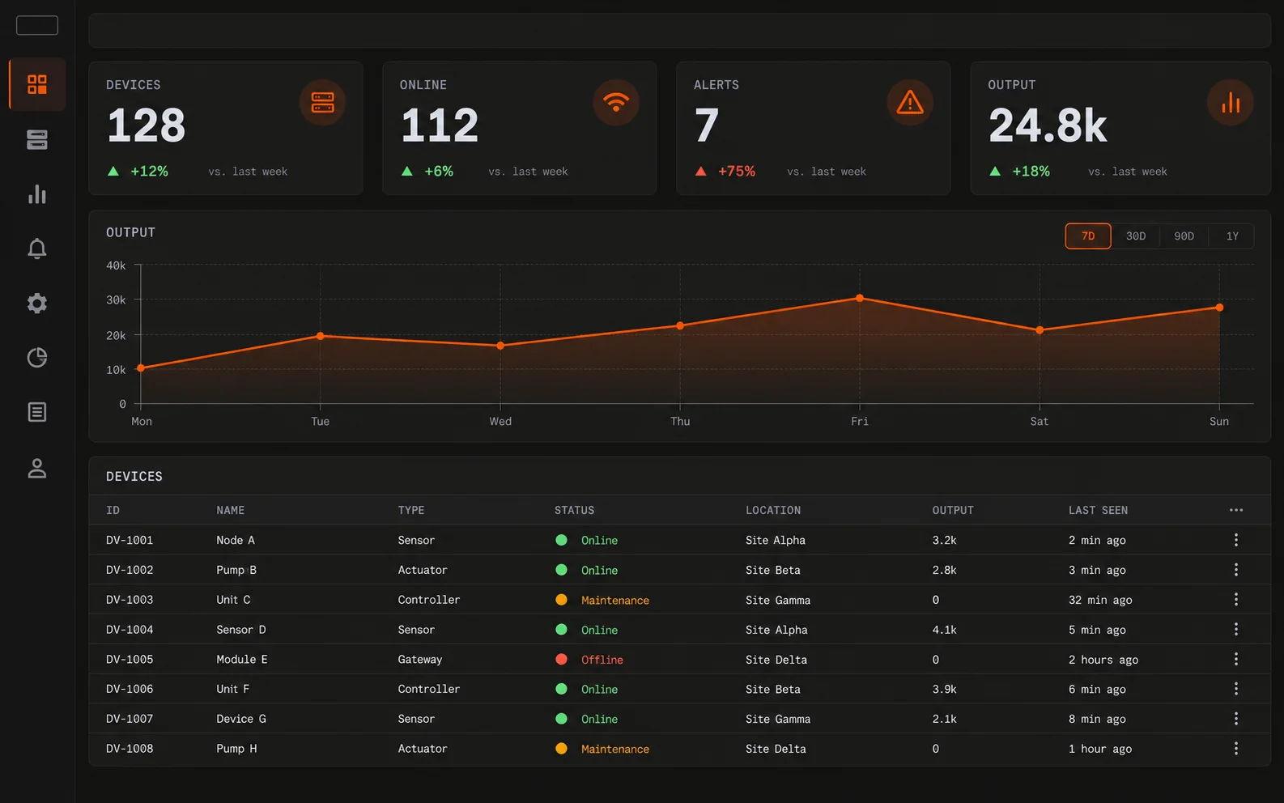Switch chart to 90D range
This screenshot has height=803, width=1284.
click(x=1184, y=236)
